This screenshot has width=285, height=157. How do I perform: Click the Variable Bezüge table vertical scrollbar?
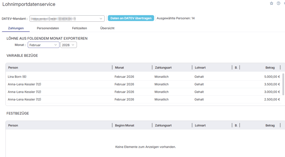(283, 84)
